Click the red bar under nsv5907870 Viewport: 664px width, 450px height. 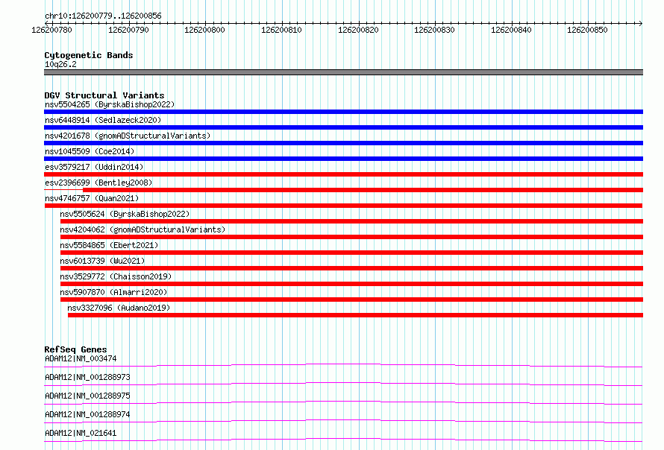[351, 300]
